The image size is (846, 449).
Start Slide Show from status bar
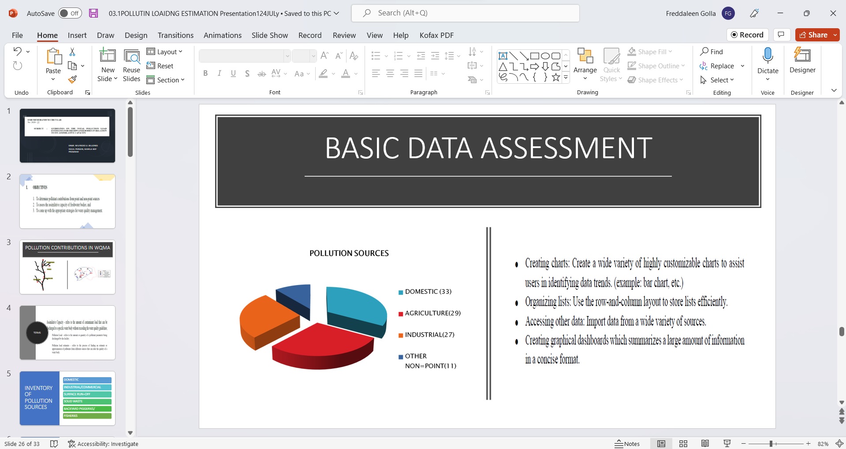727,444
